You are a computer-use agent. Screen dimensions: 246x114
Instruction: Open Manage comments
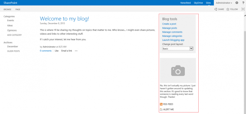(172, 32)
